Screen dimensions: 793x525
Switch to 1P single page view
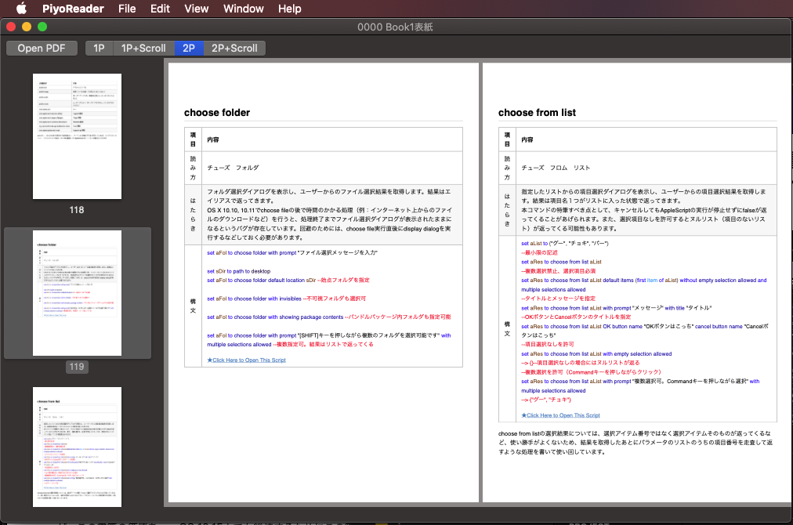pos(99,48)
